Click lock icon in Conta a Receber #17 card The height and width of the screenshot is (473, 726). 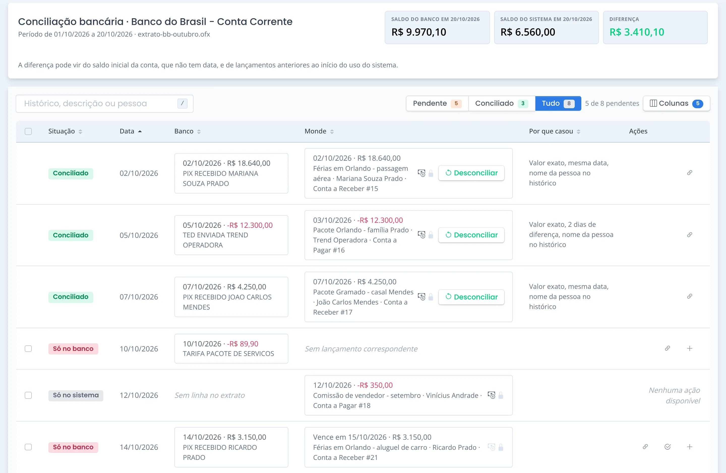point(431,297)
